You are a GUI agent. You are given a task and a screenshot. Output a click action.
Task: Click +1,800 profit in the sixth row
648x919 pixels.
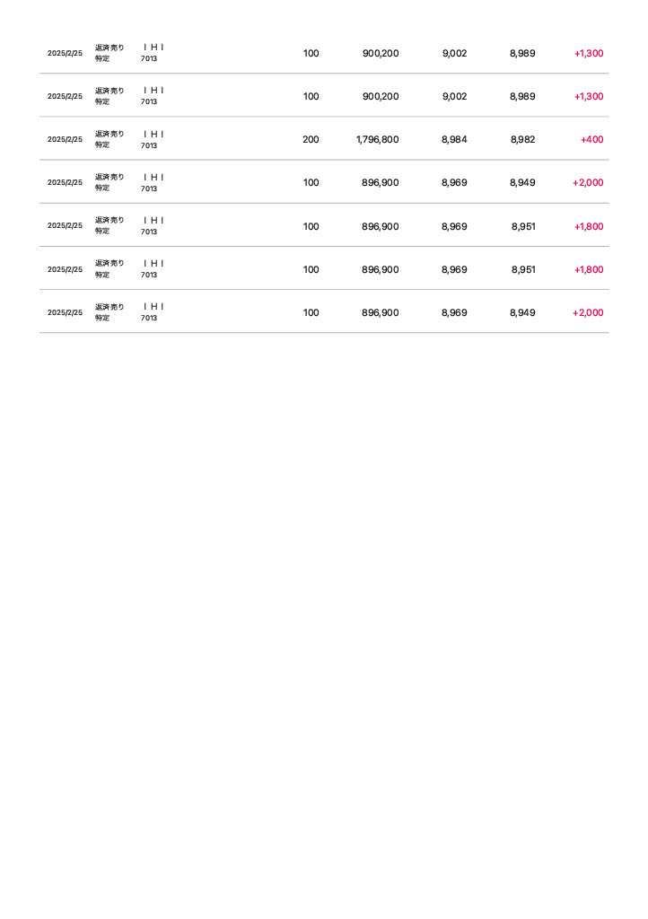[588, 269]
